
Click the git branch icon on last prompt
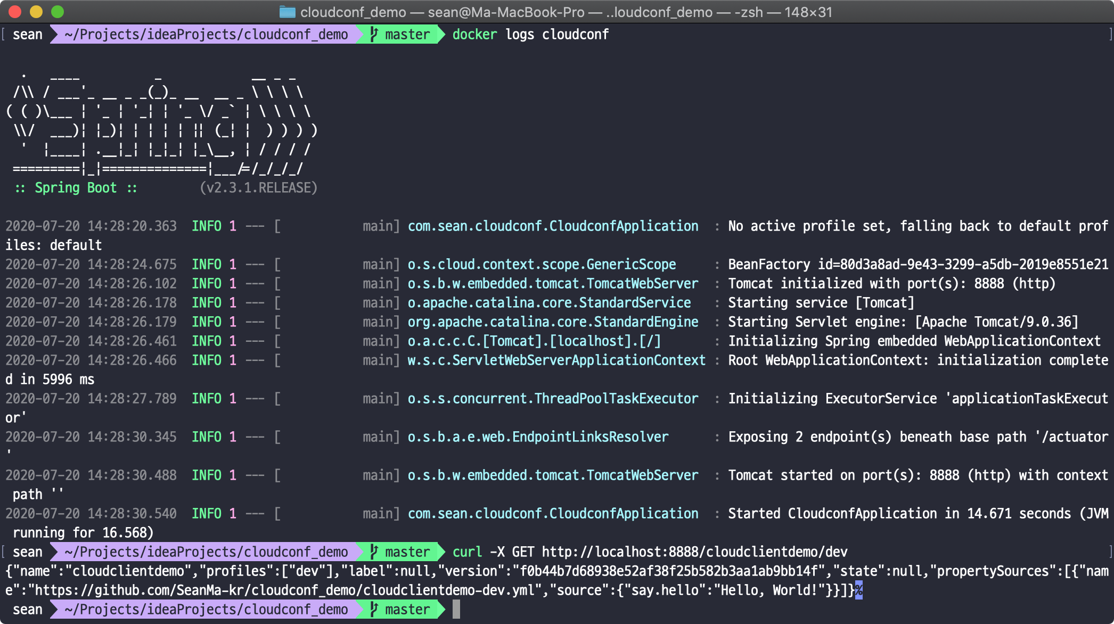pos(374,609)
